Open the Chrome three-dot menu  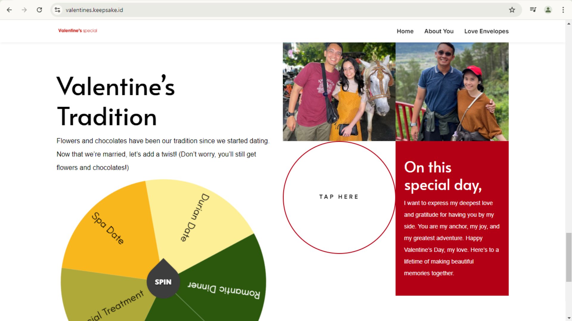(563, 10)
